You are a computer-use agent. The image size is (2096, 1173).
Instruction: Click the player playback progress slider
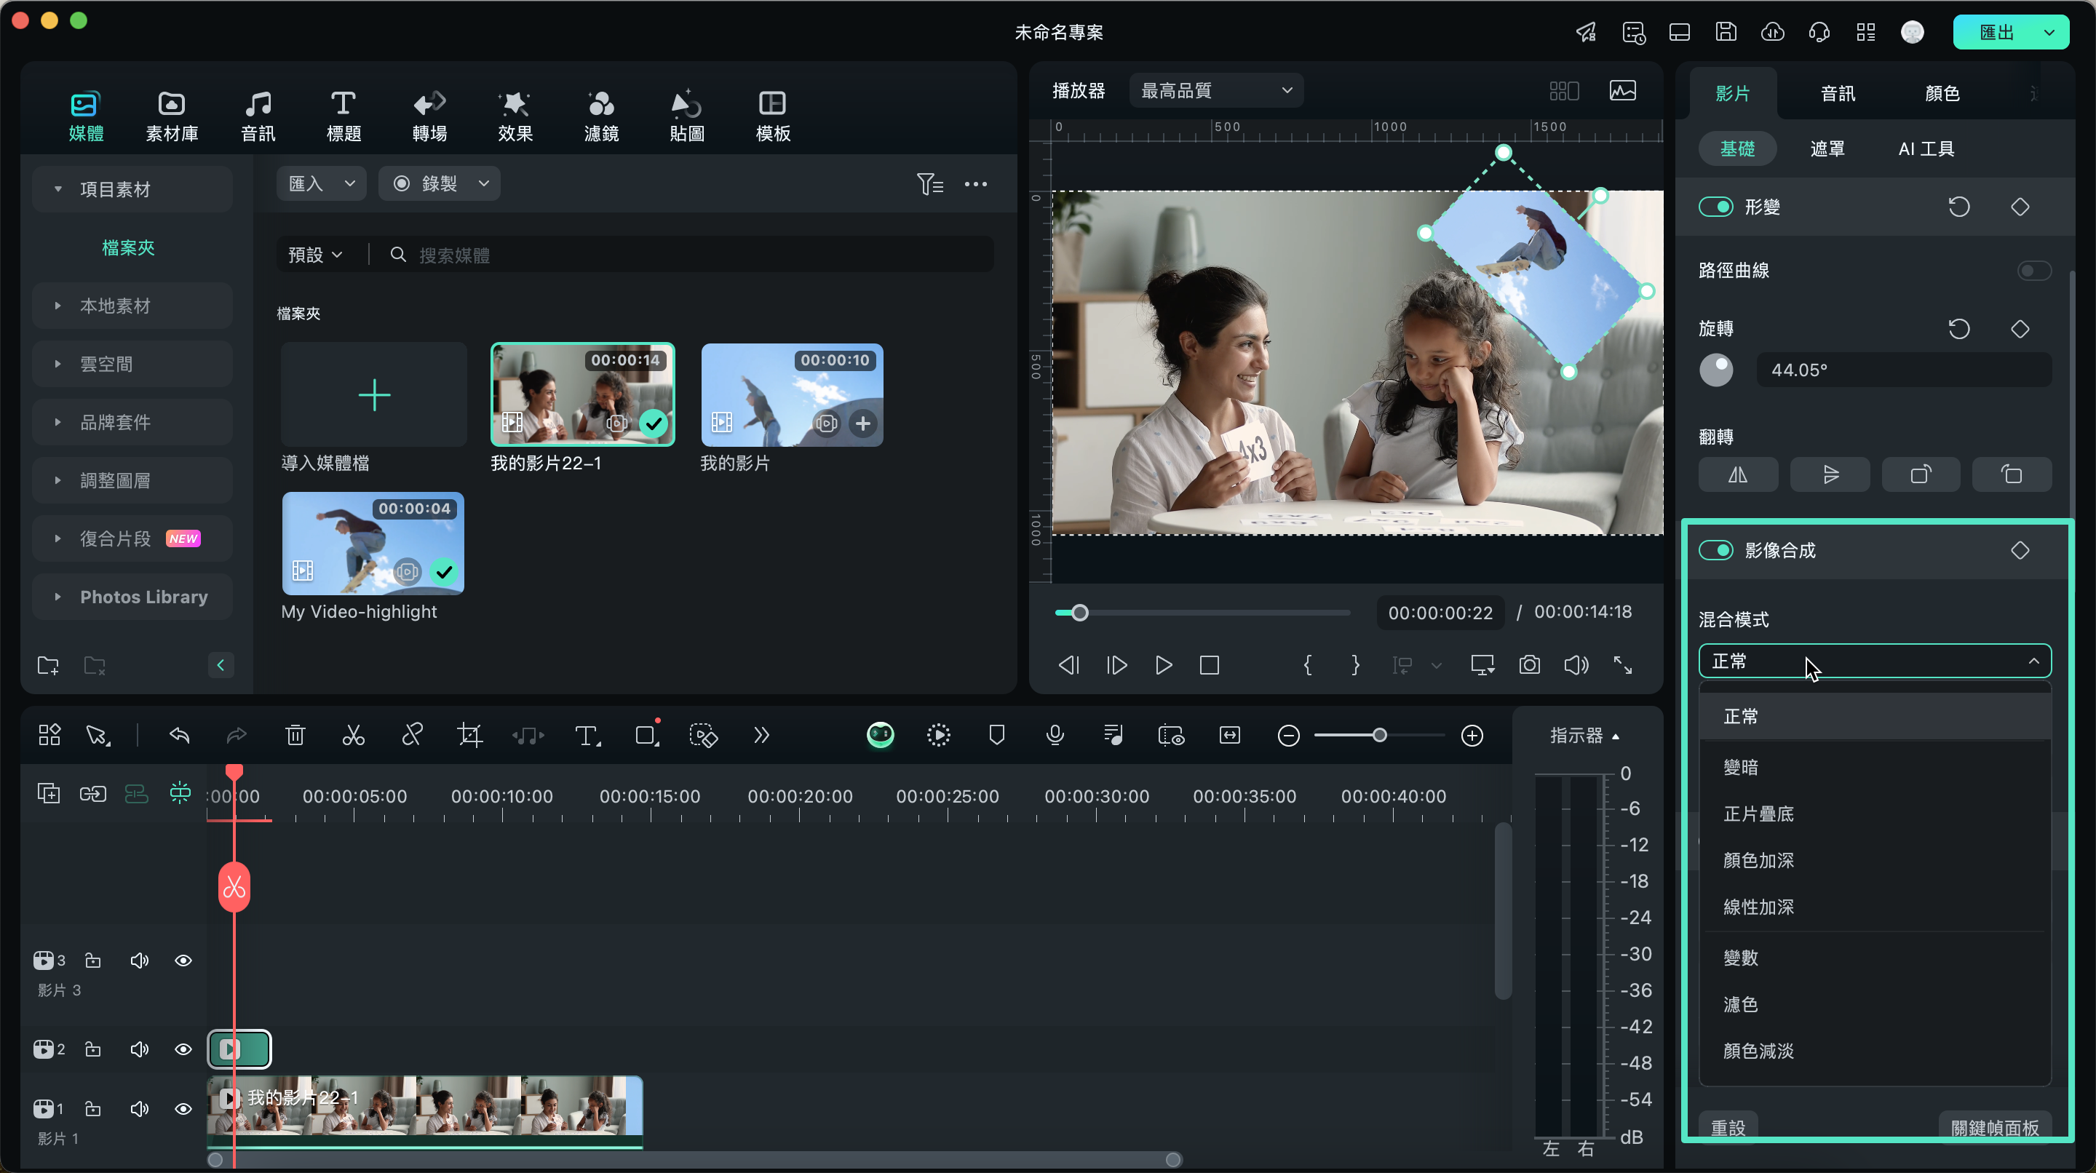(1202, 613)
